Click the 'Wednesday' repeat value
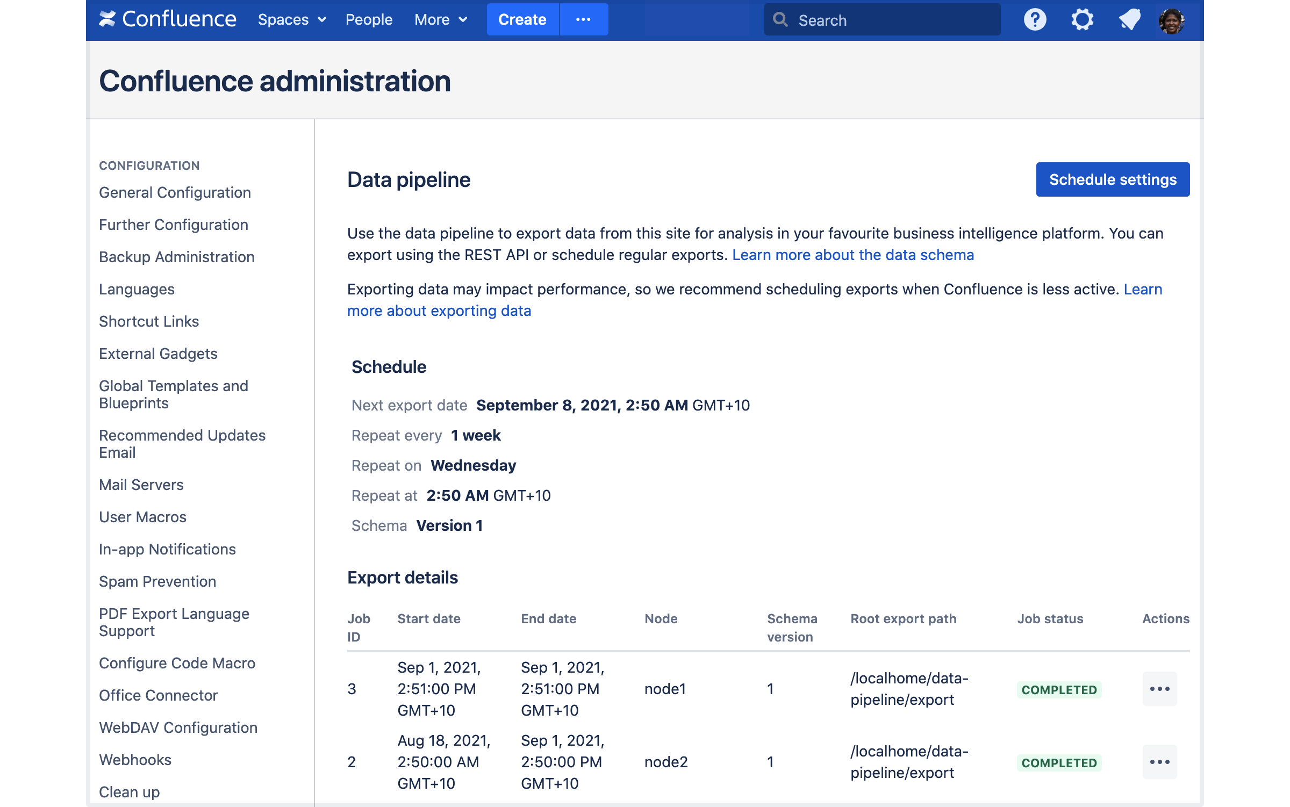 pos(473,465)
